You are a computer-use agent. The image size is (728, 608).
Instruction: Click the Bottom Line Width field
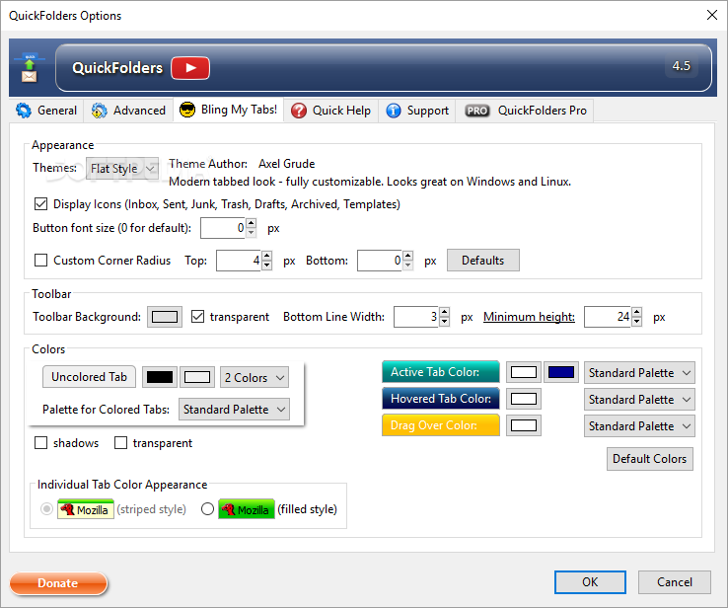pos(415,317)
